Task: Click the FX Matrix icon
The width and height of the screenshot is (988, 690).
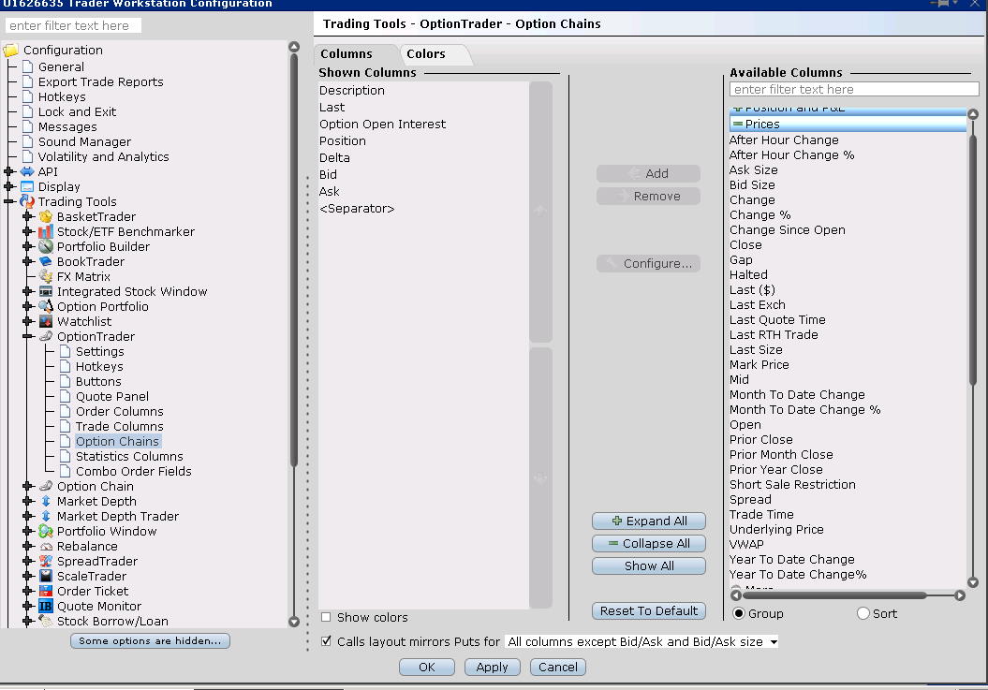Action: [x=46, y=276]
